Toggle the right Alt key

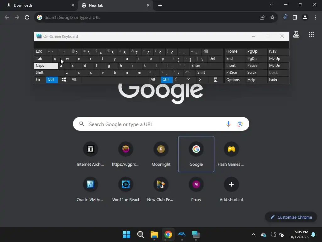coord(154,80)
